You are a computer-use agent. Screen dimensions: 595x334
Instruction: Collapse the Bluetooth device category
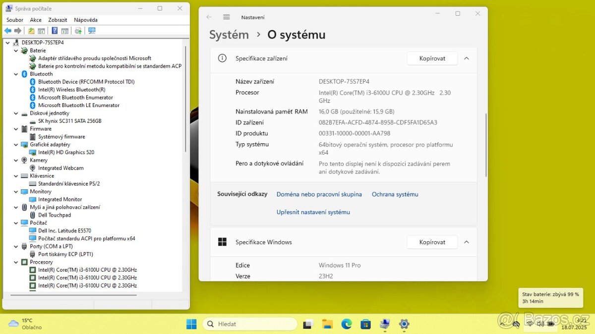tap(16, 74)
